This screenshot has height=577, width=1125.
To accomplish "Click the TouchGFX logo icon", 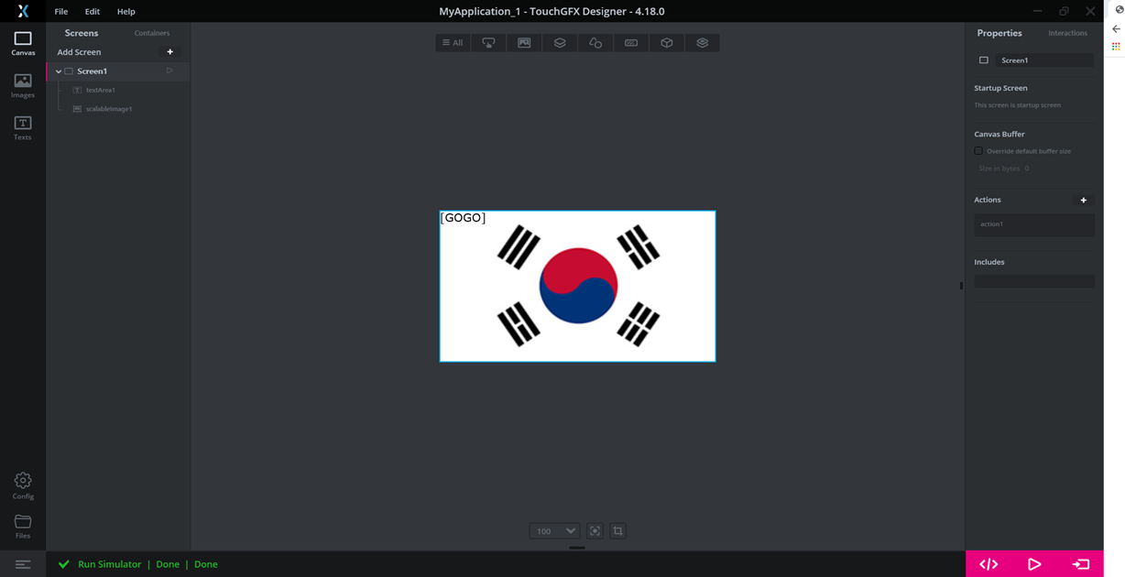I will click(23, 11).
